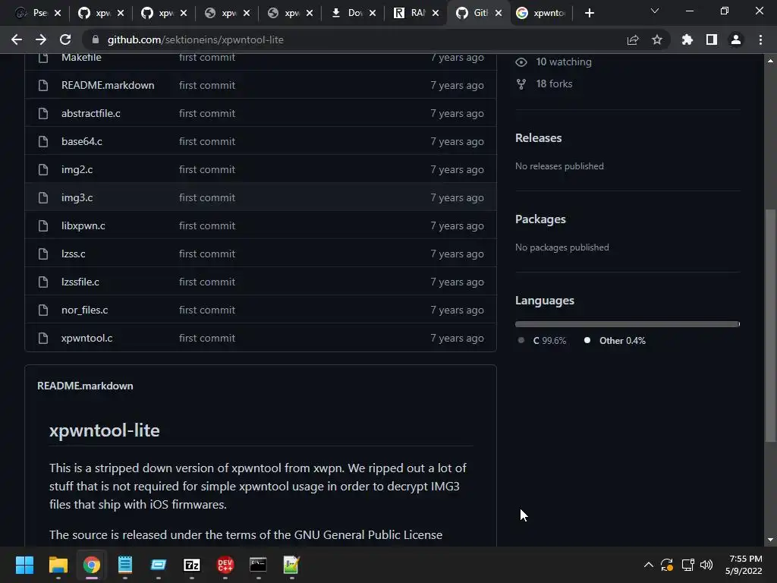
Task: Open xpwntool.c file
Action: click(87, 338)
